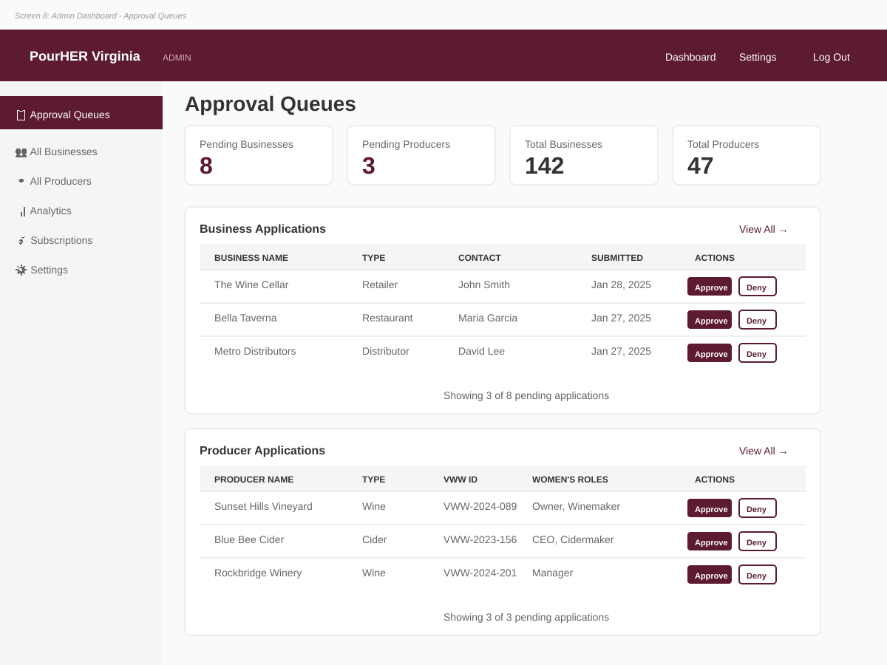
Task: Click contact John Smith
Action: coord(484,284)
